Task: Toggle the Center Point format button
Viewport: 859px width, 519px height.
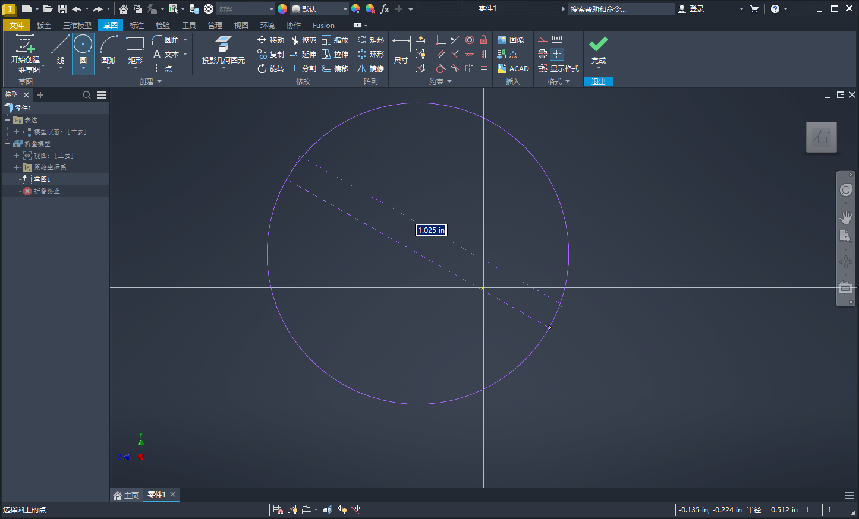Action: tap(557, 54)
